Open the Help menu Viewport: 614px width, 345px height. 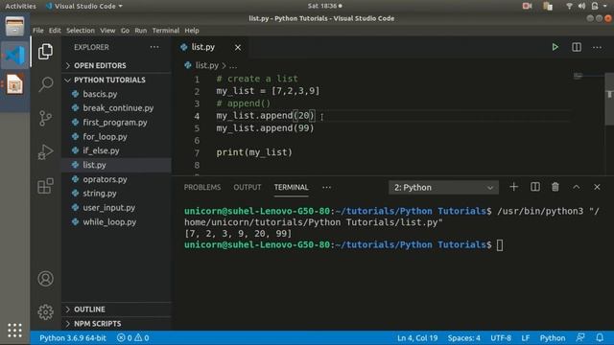point(192,30)
